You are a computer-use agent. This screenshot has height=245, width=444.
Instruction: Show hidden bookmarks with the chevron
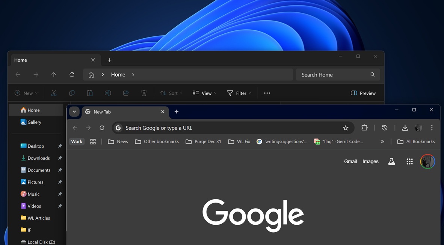coord(382,141)
